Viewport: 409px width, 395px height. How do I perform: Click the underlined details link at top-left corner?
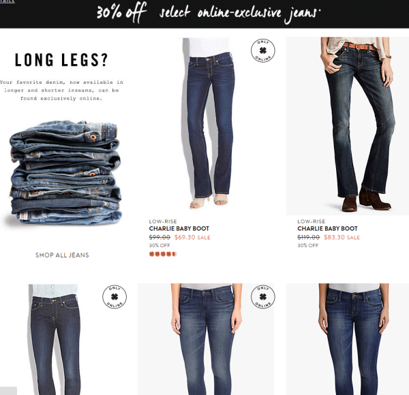pyautogui.click(x=7, y=1)
